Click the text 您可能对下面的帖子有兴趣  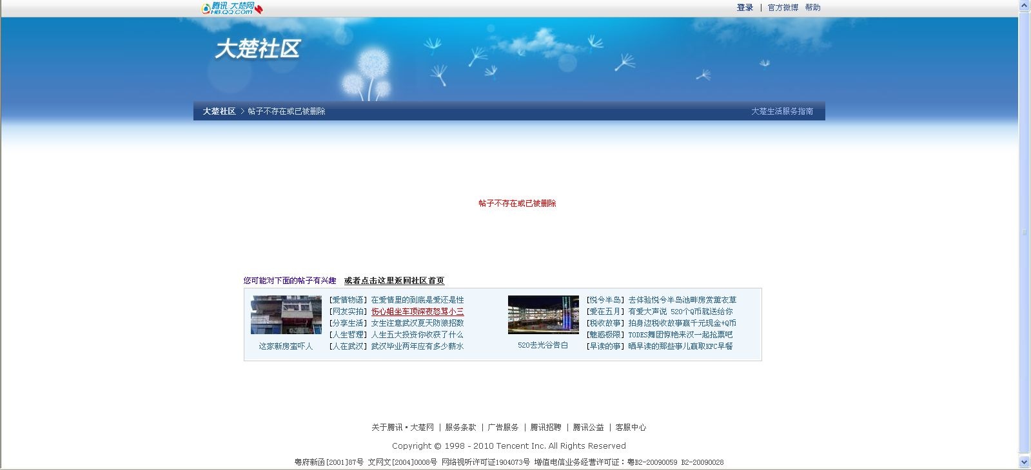(290, 281)
